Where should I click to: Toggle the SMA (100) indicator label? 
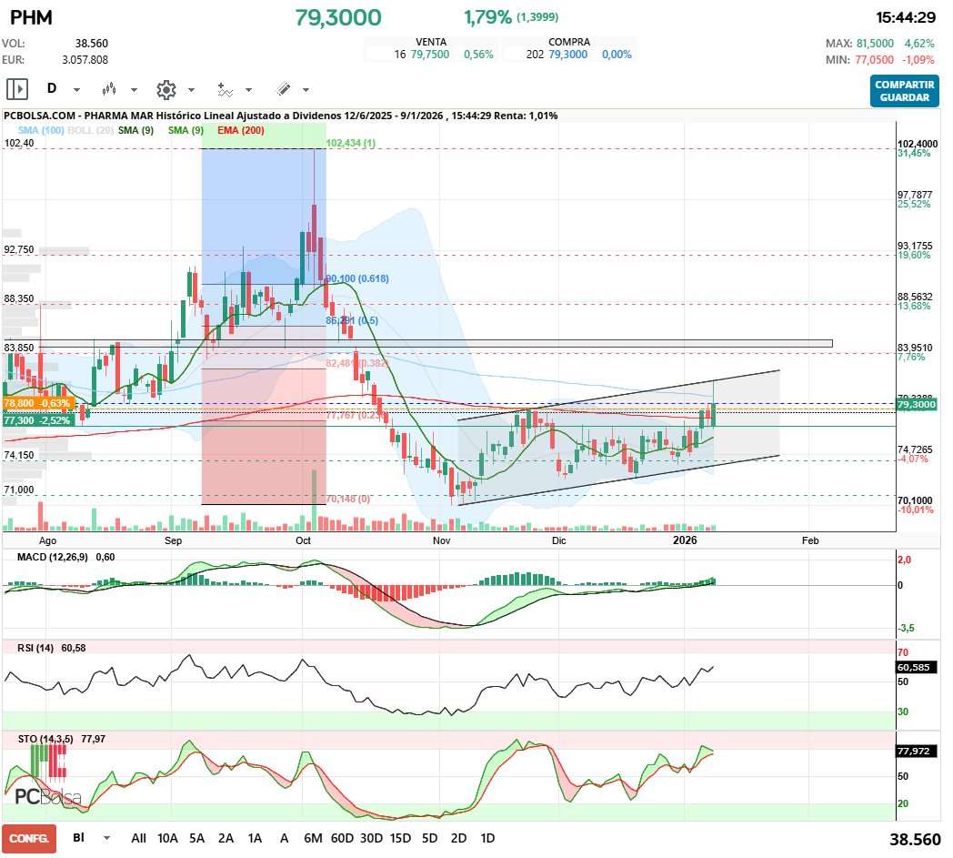41,131
